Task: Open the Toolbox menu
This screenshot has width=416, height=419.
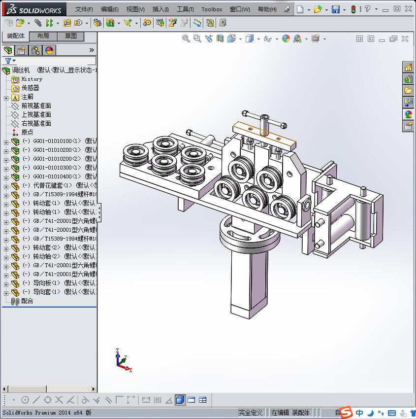Action: (212, 9)
